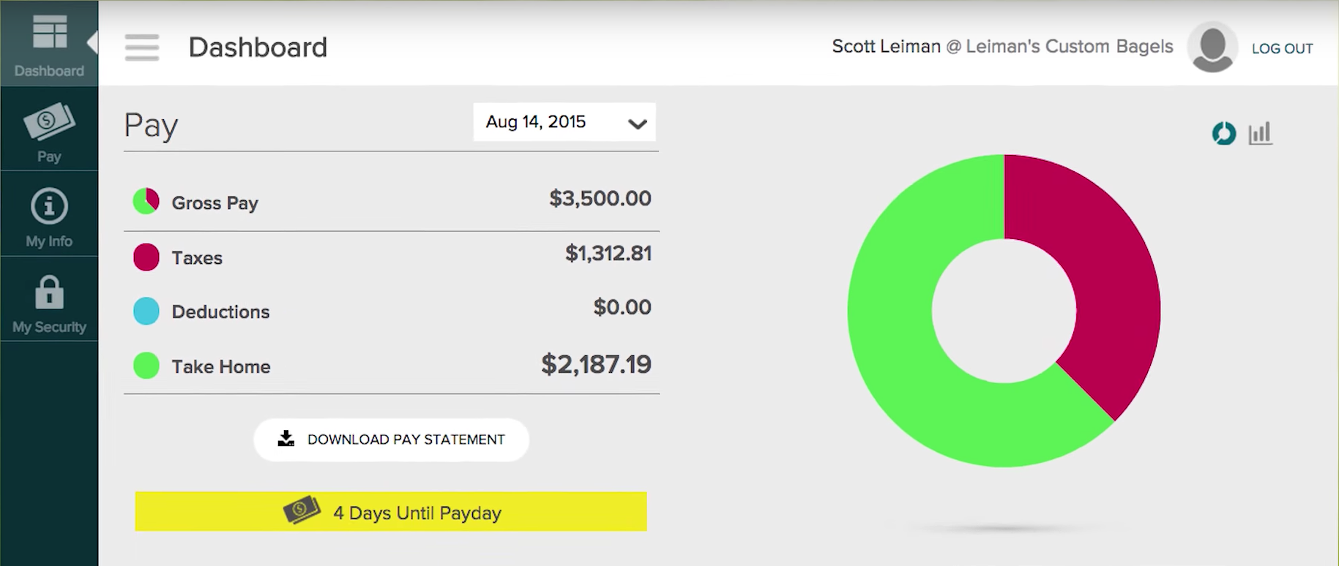Click the Gross Pay pie icon
The image size is (1339, 566).
[146, 201]
